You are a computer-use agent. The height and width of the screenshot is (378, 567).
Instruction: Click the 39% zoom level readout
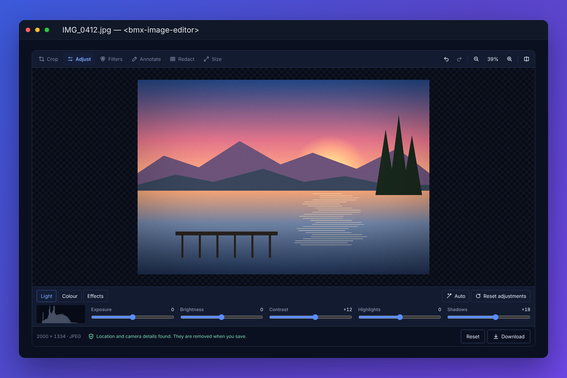(493, 59)
